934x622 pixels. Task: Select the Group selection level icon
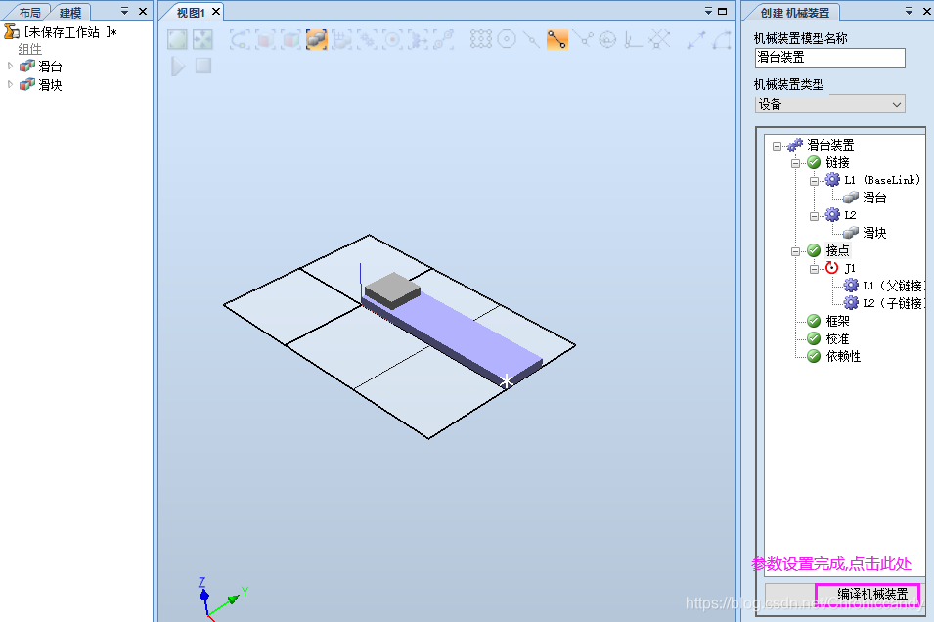coord(342,40)
